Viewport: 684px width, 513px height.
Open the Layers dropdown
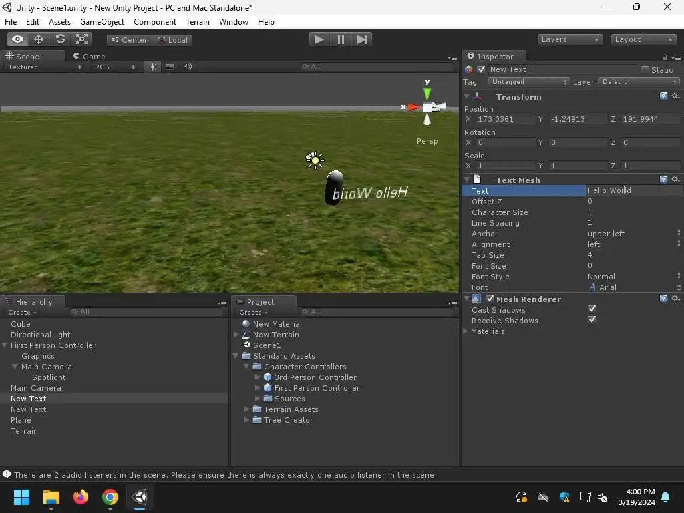click(x=570, y=39)
